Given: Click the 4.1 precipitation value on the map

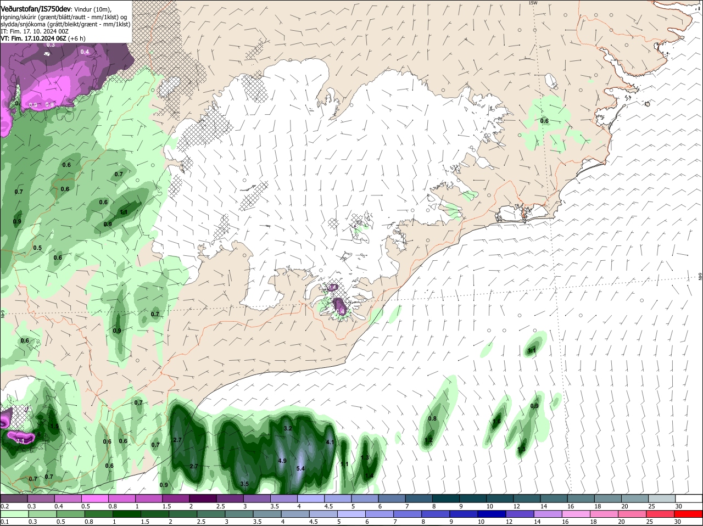Looking at the screenshot, I should tap(330, 442).
